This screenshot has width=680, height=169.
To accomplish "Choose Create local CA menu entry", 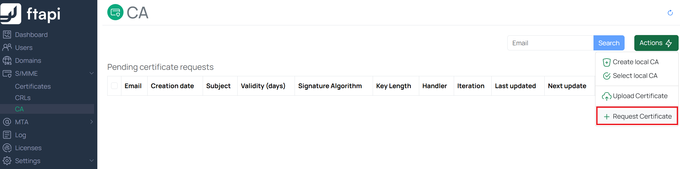I will [x=635, y=62].
